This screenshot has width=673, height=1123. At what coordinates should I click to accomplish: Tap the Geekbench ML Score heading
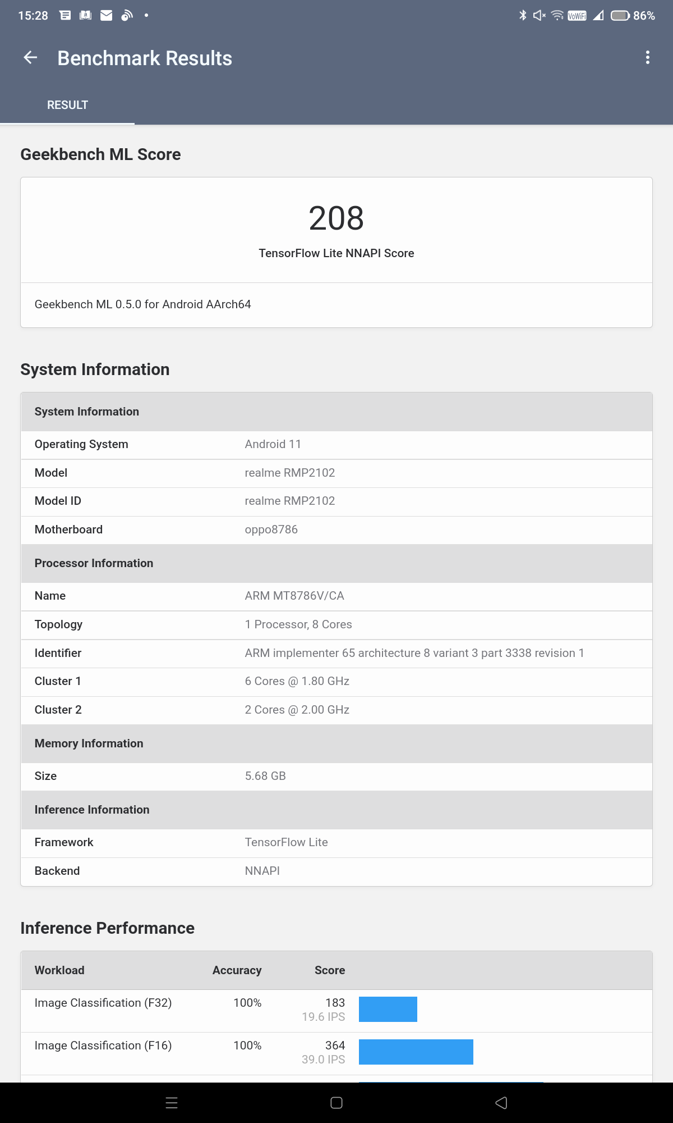tap(100, 154)
